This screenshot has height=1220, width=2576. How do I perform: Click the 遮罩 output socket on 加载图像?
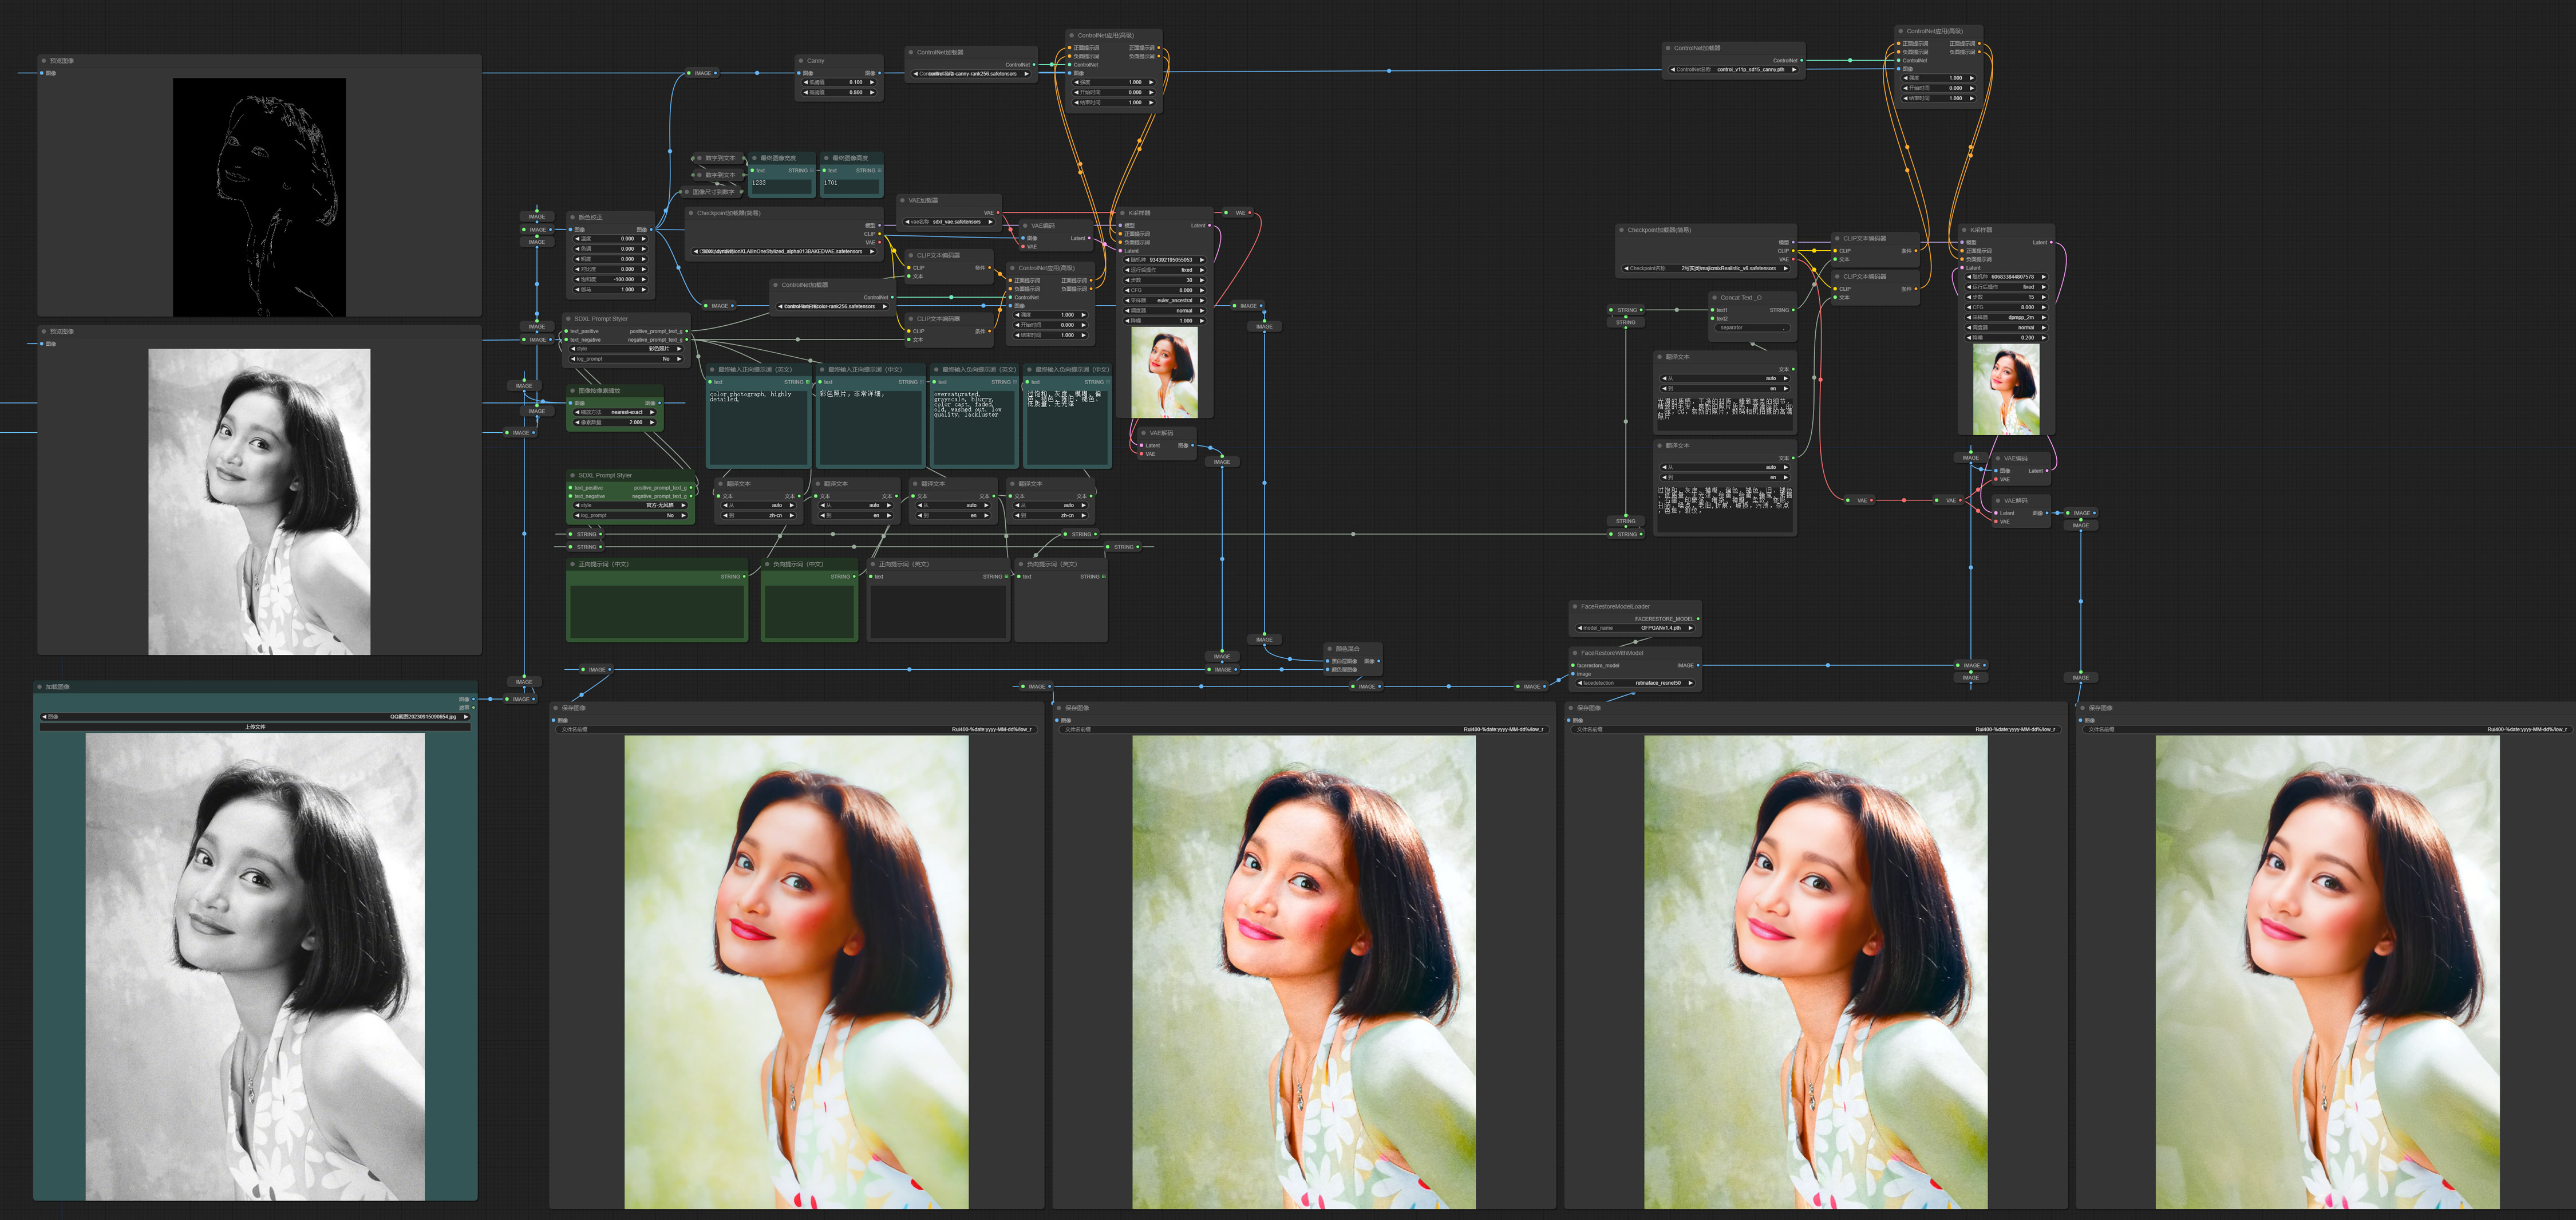[473, 707]
